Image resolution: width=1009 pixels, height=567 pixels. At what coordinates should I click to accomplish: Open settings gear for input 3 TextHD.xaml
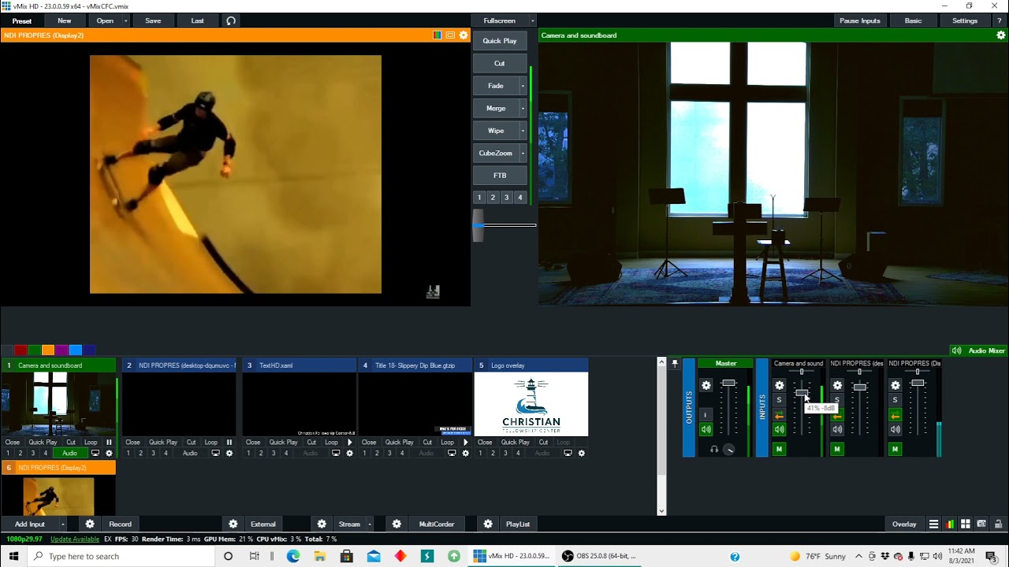point(349,454)
